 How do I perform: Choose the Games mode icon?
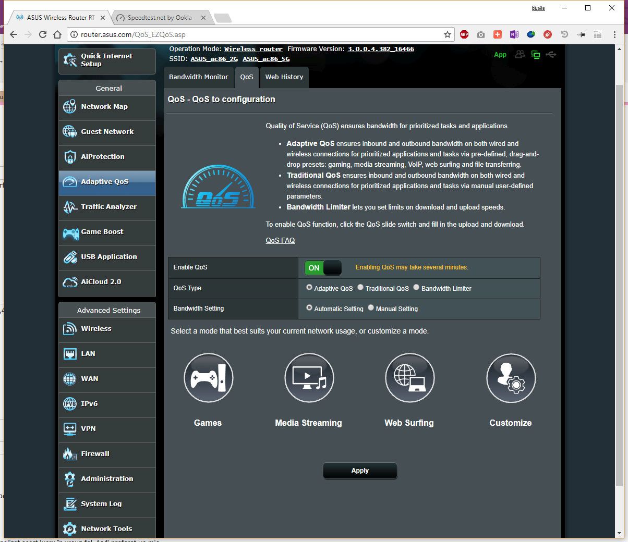(x=209, y=378)
